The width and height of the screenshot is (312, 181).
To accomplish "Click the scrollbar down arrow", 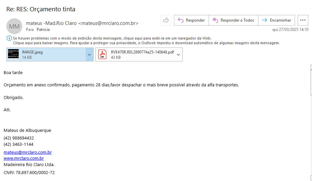I will [x=310, y=178].
